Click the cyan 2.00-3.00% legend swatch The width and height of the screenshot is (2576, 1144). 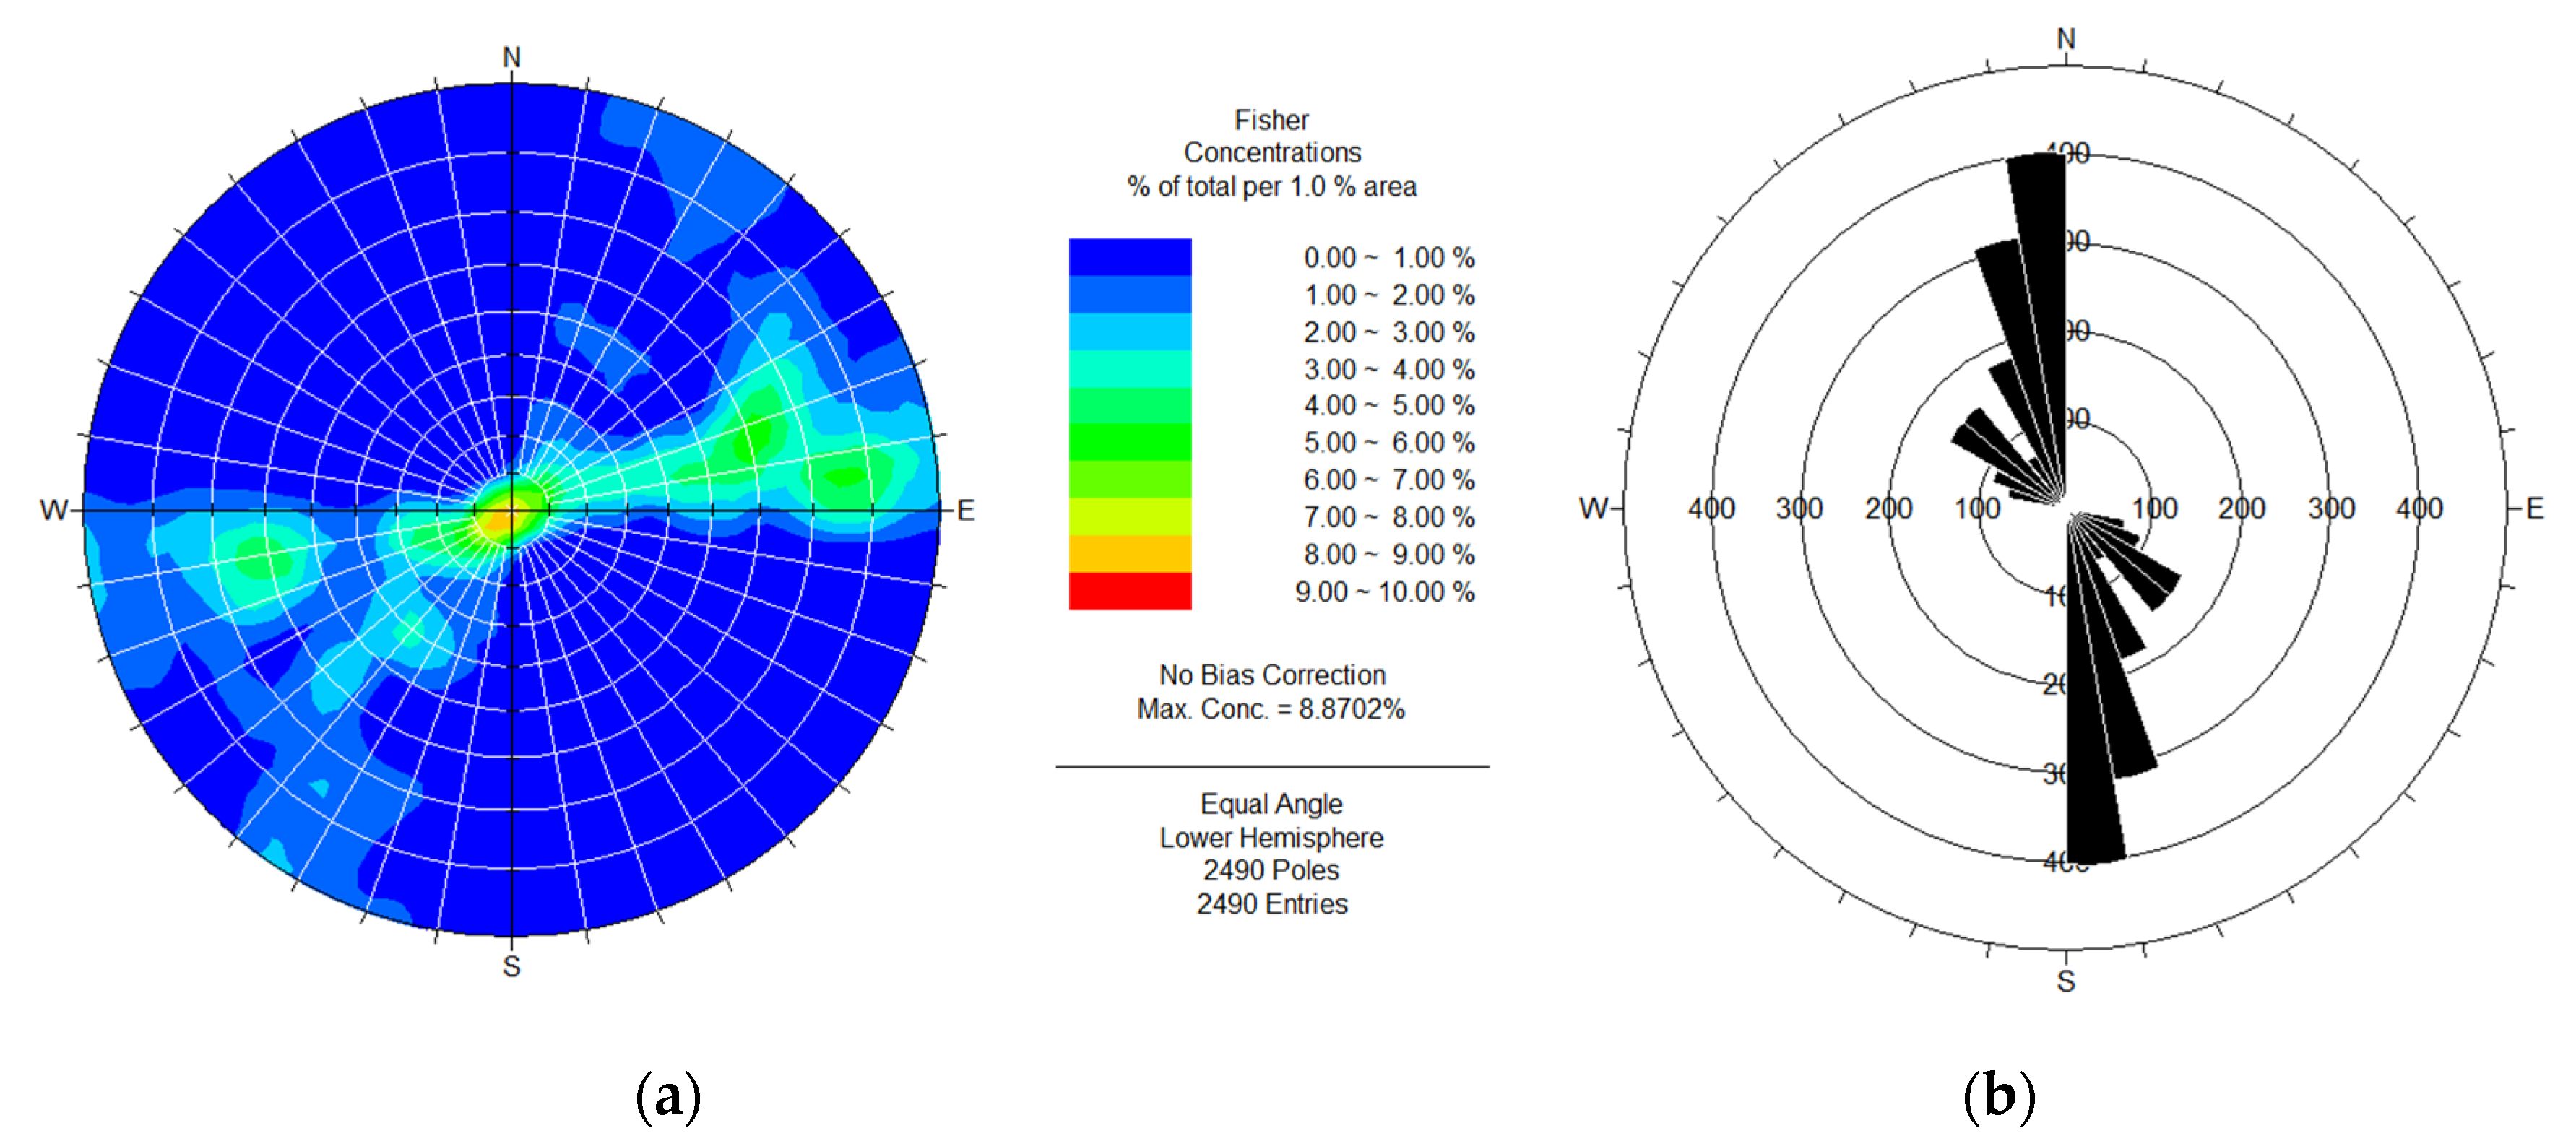tap(1129, 331)
